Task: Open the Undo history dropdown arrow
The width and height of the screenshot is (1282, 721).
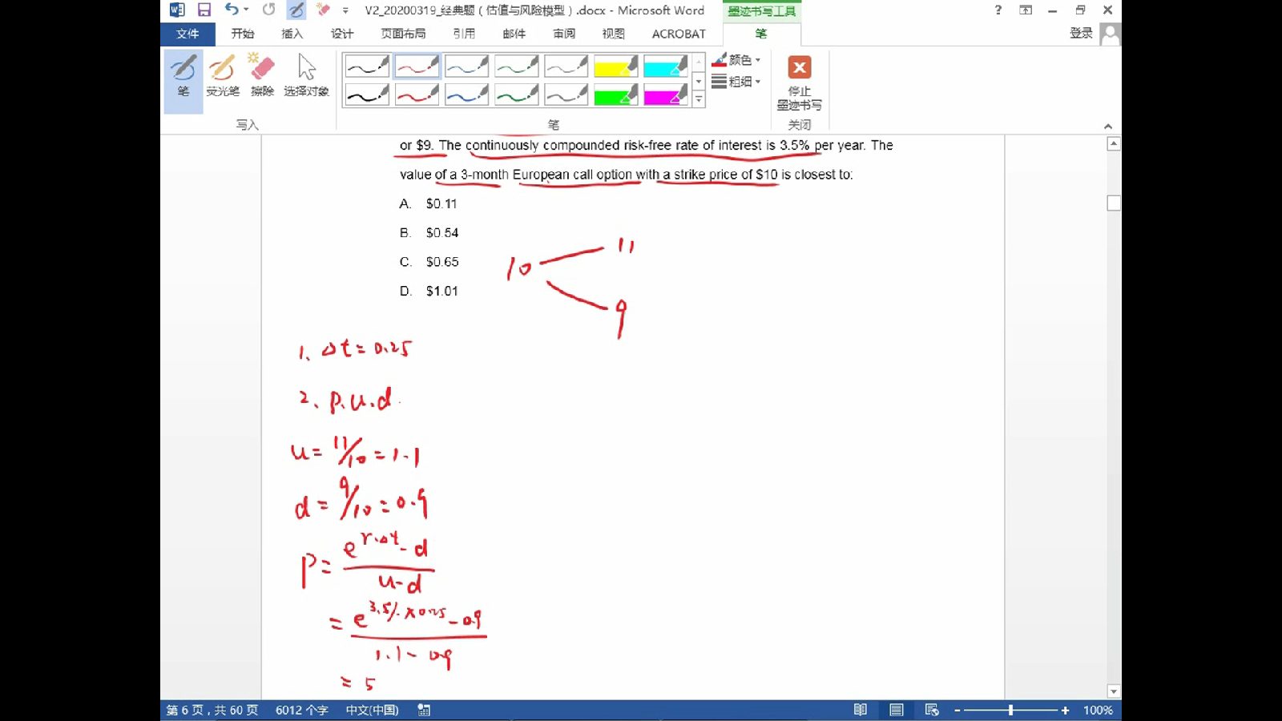Action: click(246, 10)
